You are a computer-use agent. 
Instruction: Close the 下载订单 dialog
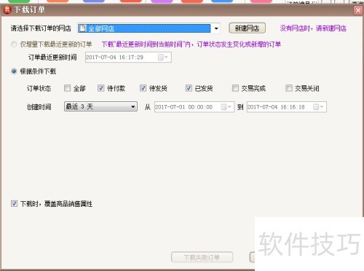(x=358, y=10)
